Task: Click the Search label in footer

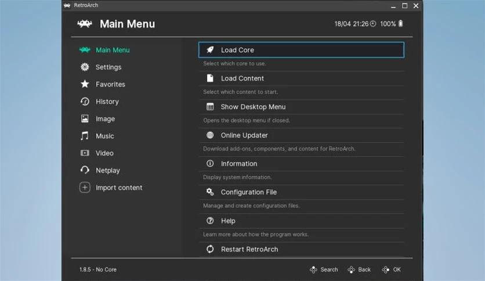Action: 329,269
